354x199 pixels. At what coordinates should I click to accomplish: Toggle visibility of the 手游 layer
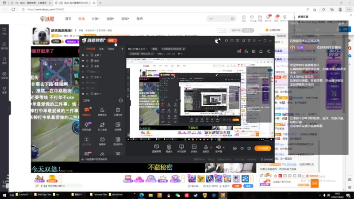click(x=83, y=66)
